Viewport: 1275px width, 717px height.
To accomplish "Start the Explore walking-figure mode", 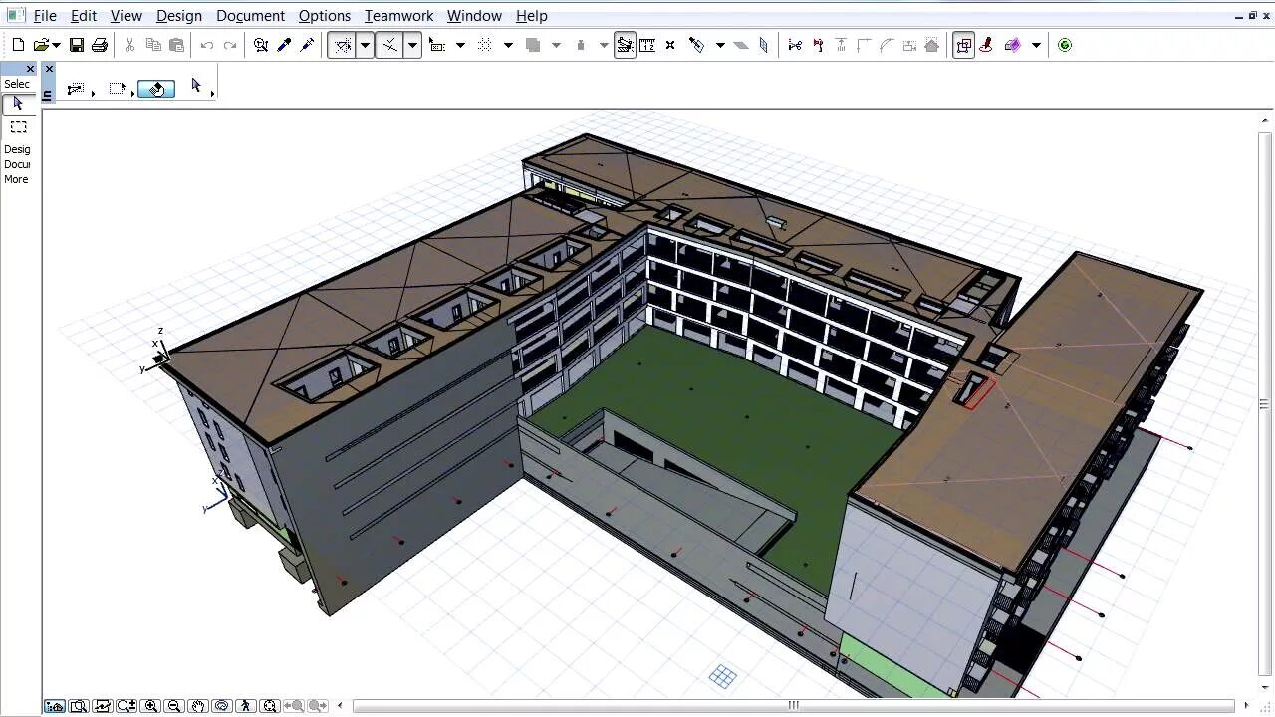I will click(x=246, y=706).
